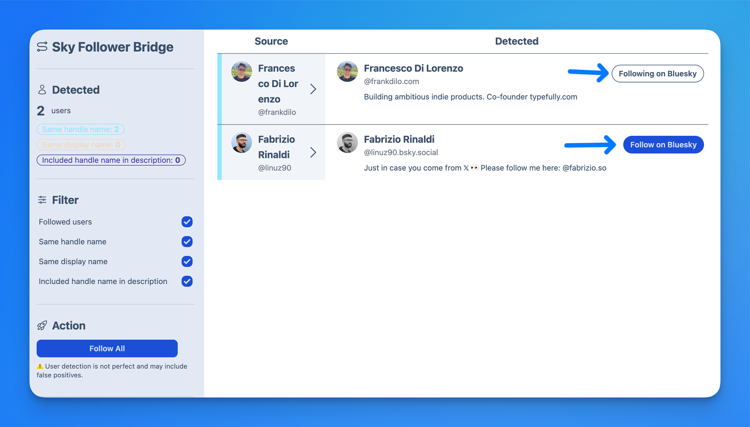Click the blue arrow pointing at Following on Bluesky
This screenshot has height=427, width=750.
pos(587,73)
